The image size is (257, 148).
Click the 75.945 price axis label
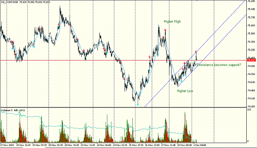point(251,9)
